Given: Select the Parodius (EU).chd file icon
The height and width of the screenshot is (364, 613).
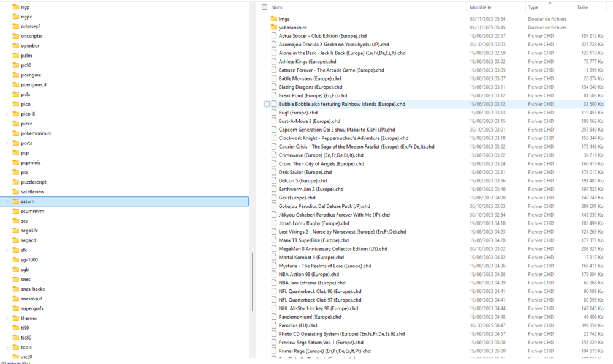Looking at the screenshot, I should 274,325.
